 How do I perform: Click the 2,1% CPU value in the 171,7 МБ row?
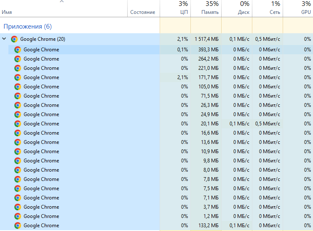(x=183, y=77)
